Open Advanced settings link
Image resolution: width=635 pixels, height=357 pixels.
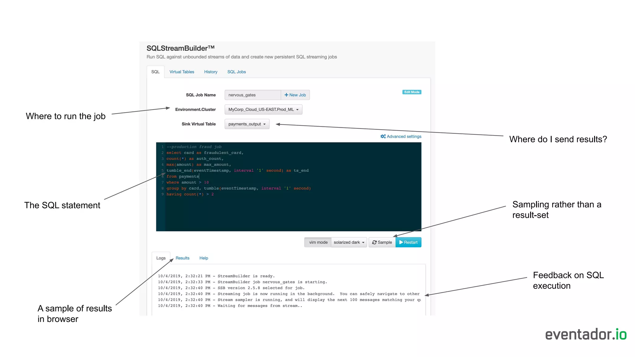pos(401,136)
